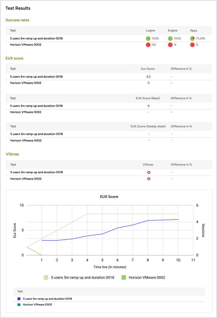Expand the Success rates section header
Viewport: 217px width, 318px height.
(17, 20)
